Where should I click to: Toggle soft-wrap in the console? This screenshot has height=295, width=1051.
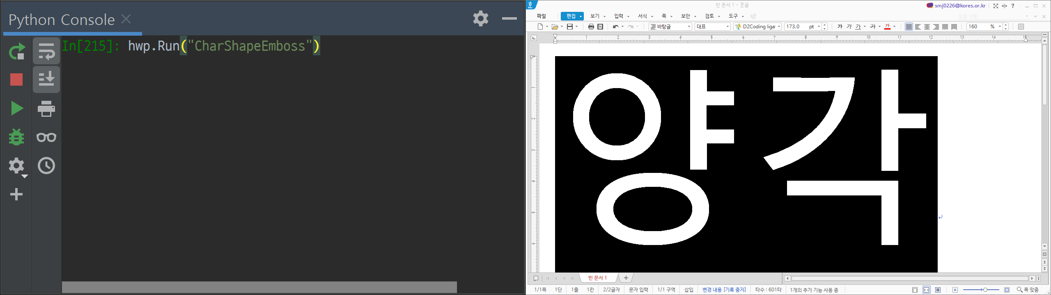click(x=46, y=51)
